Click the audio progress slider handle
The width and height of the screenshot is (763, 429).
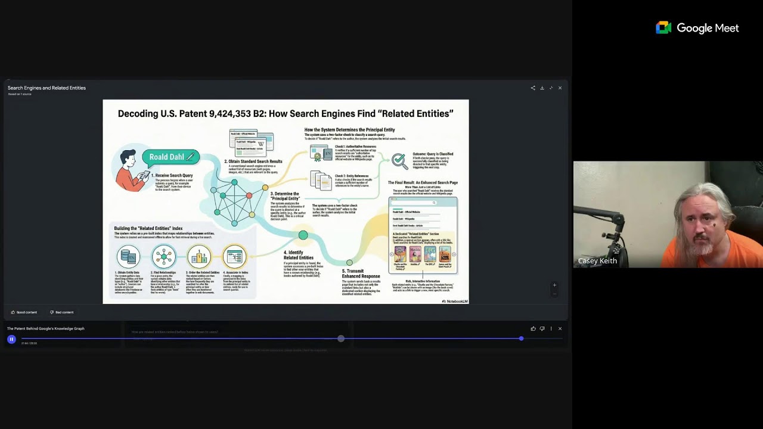[521, 338]
